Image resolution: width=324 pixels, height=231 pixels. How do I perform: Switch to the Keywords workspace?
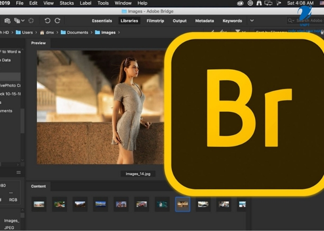pyautogui.click(x=232, y=21)
